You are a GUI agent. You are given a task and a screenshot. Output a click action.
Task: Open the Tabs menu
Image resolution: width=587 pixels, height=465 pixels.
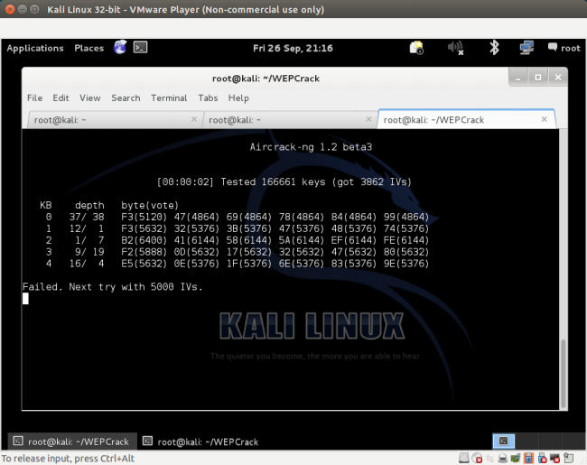click(x=208, y=98)
